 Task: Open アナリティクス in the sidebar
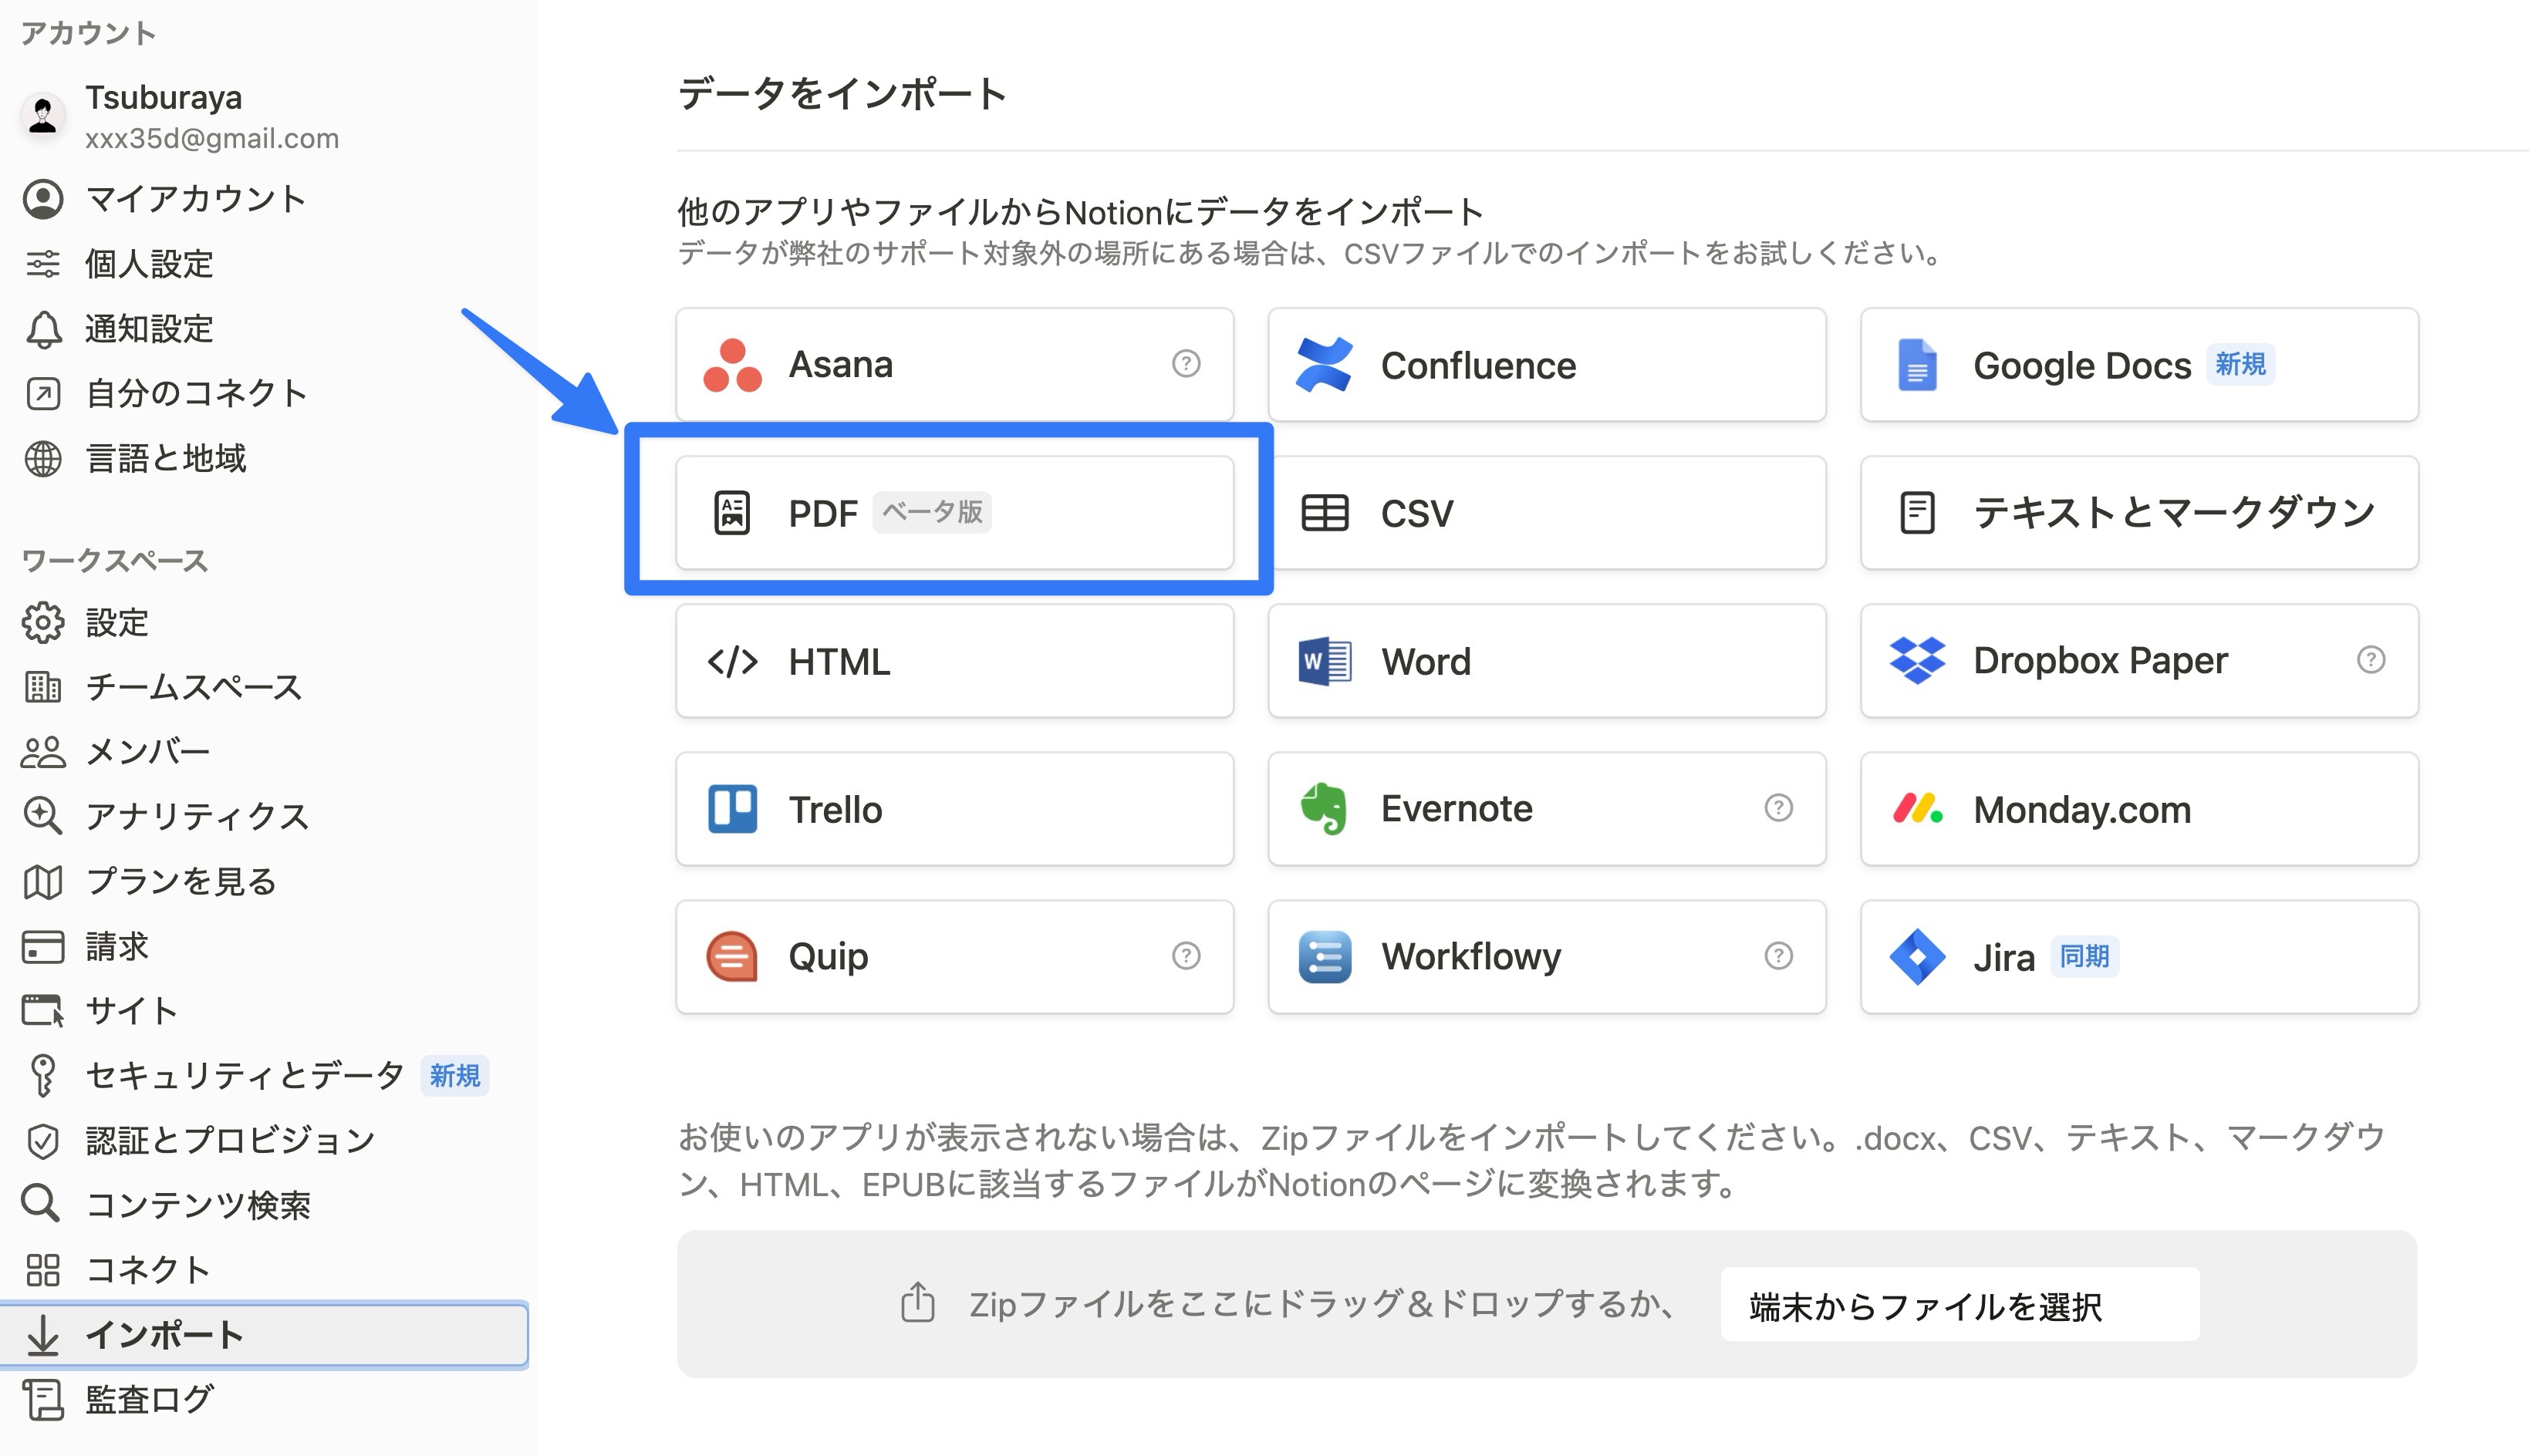coord(264,816)
